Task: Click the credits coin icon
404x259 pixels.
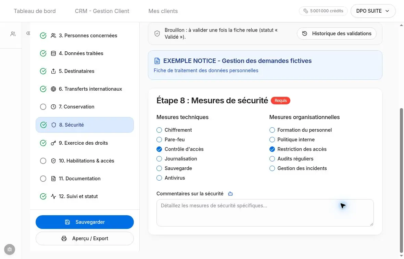Action: tap(306, 11)
